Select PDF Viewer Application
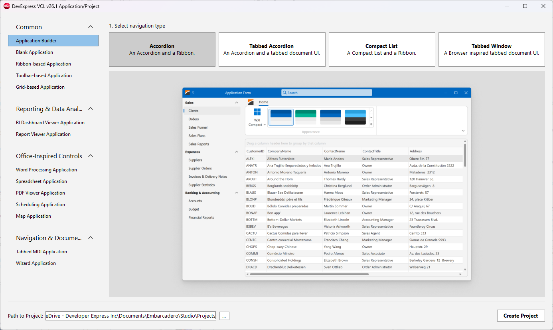553x330 pixels. pyautogui.click(x=53, y=193)
